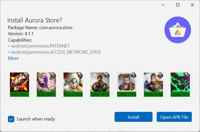Minimize the installer window

[163, 5]
